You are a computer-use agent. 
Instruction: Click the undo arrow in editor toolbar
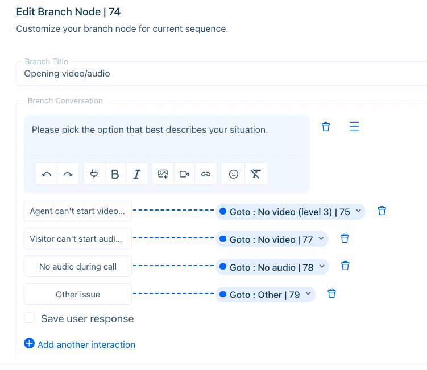47,174
